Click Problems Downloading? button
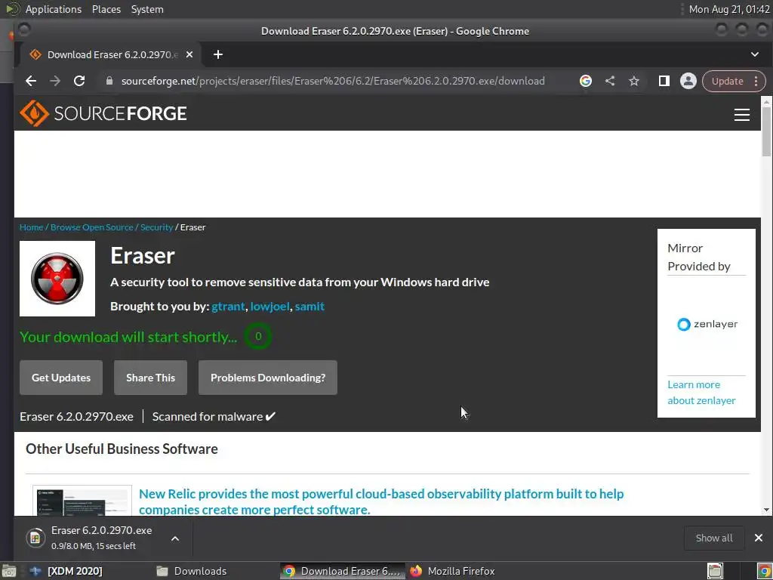773x580 pixels. [268, 378]
